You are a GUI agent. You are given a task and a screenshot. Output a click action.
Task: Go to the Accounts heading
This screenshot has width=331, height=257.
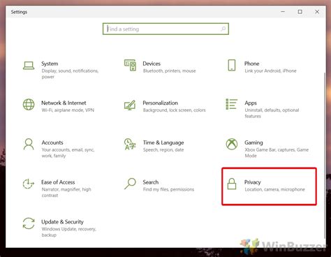click(52, 142)
